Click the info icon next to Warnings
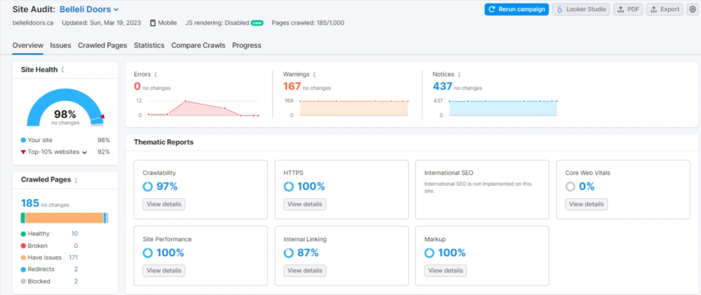 pos(315,74)
